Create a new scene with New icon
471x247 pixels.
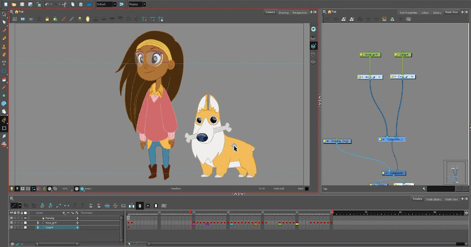tap(6, 4)
